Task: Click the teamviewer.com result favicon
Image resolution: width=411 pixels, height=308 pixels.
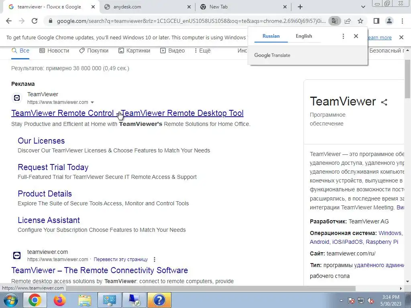Action: click(17, 255)
